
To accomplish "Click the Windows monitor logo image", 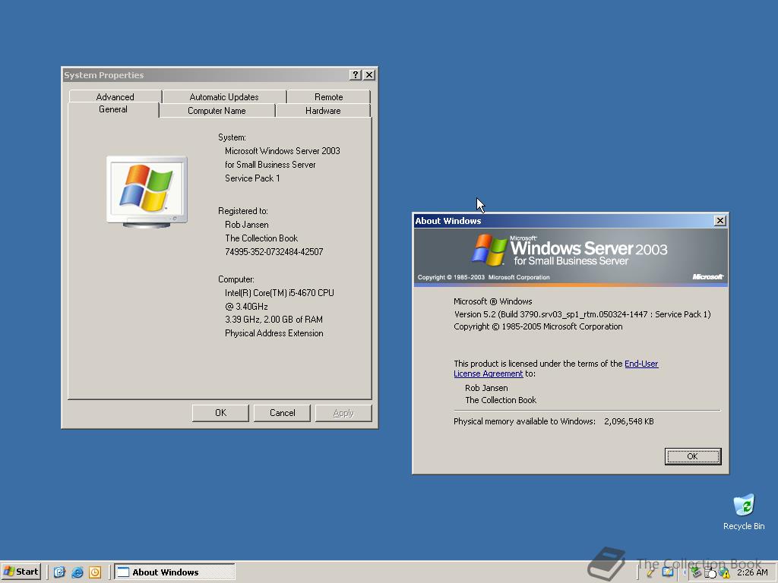I will point(147,192).
